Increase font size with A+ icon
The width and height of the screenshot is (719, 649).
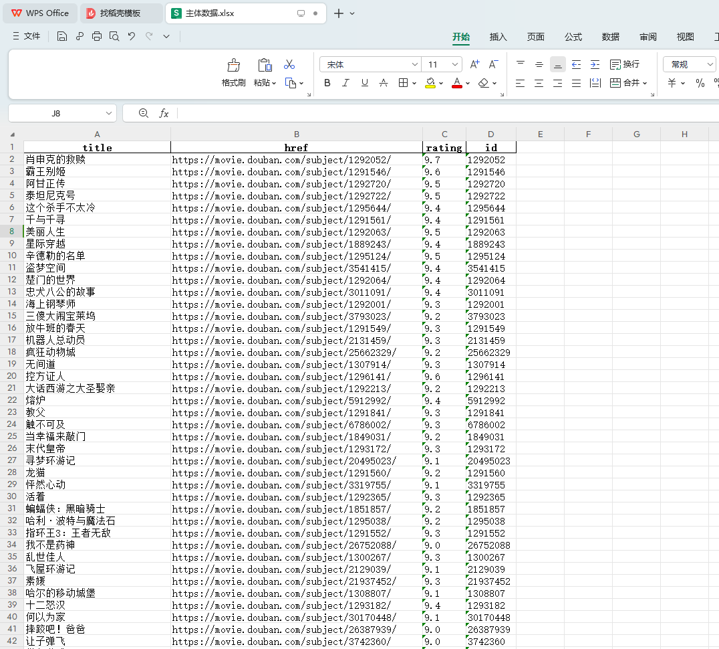pyautogui.click(x=474, y=64)
